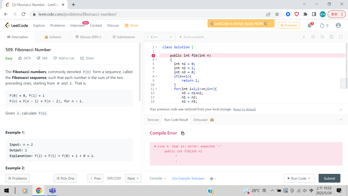Open editor settings gear icon
This screenshot has height=196, width=348.
point(331,37)
